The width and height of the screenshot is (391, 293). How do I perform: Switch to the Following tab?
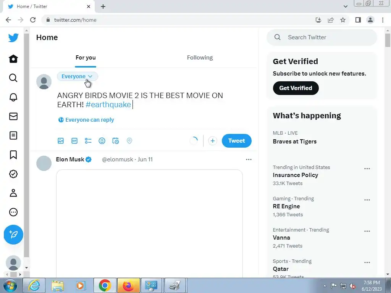(200, 58)
